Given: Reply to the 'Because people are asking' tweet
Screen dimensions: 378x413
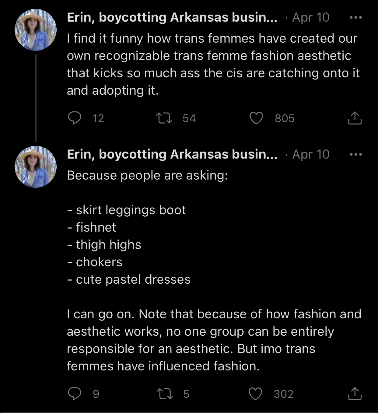Looking at the screenshot, I should (74, 394).
